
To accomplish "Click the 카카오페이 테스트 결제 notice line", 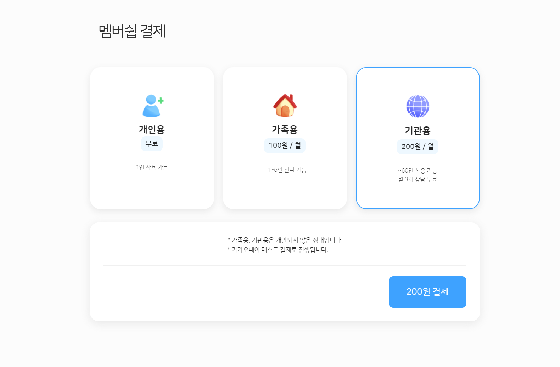I will [278, 250].
